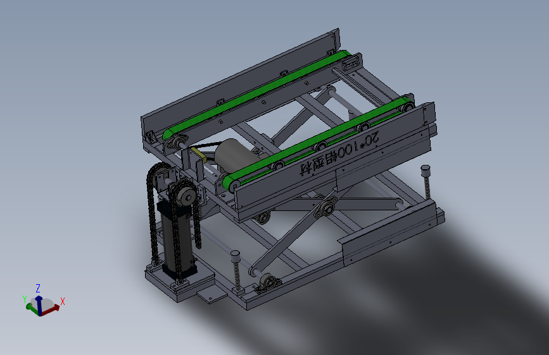
Task: Click the red X axis arrow of the triad
Action: coord(52,310)
